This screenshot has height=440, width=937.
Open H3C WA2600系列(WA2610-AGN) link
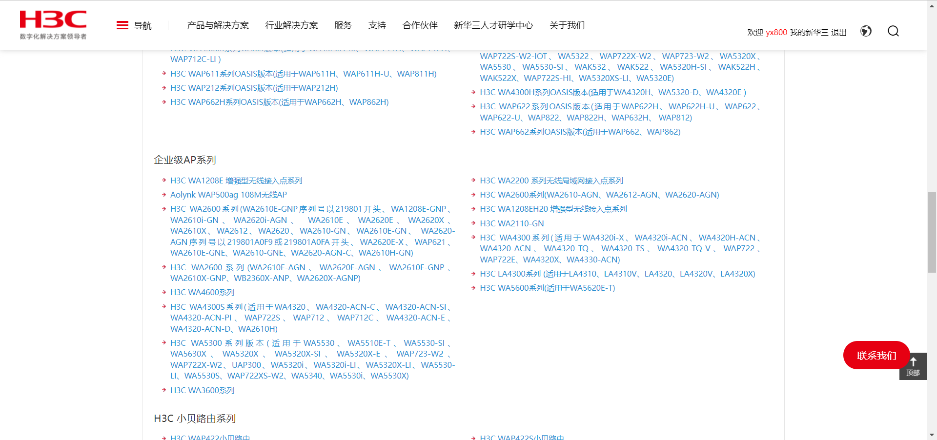click(600, 195)
